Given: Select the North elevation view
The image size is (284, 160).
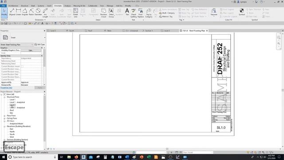Looking at the screenshot, I should pyautogui.click(x=12, y=132).
